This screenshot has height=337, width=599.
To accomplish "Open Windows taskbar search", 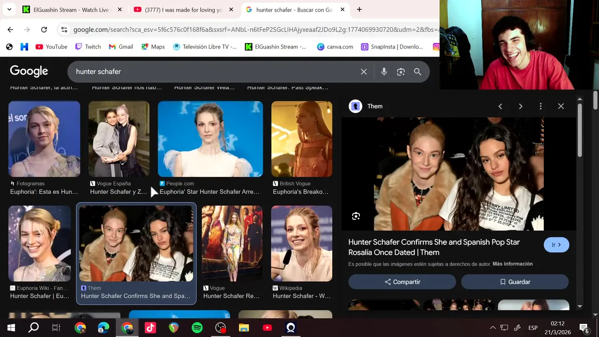I will 34,328.
